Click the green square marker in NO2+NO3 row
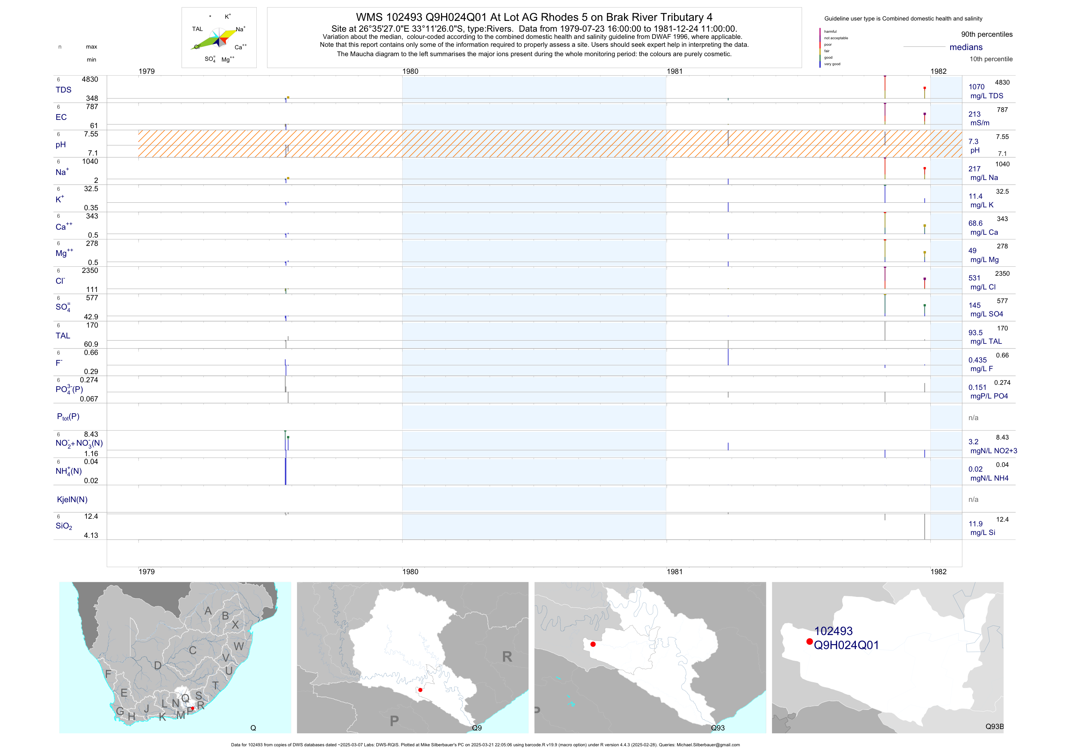Viewport: 1069px width, 756px height. coord(288,437)
